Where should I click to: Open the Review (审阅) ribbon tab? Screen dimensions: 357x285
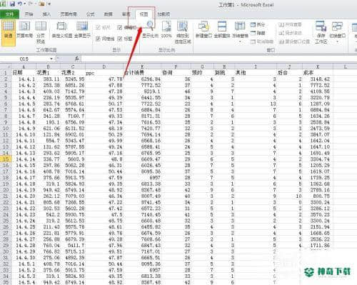(x=126, y=14)
